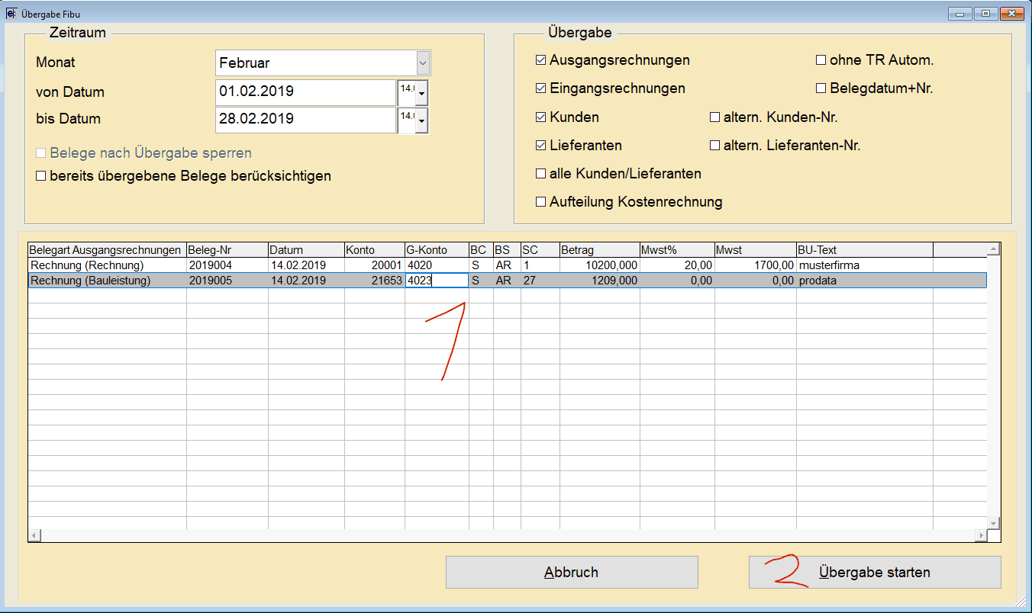This screenshot has width=1032, height=613.
Task: Click the table's vertical scroll up arrow
Action: click(x=993, y=249)
